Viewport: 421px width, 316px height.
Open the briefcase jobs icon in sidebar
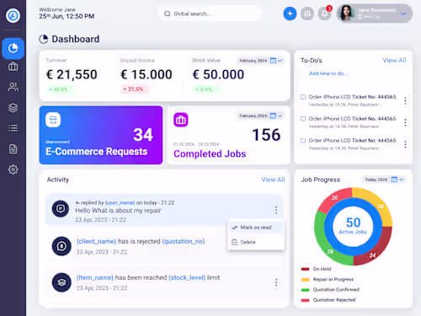(13, 67)
